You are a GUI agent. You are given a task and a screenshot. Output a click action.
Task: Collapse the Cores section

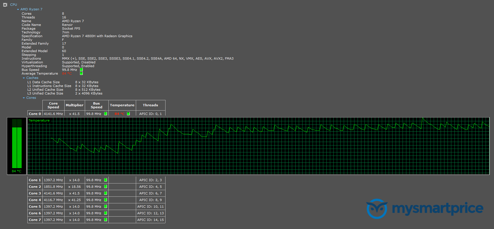point(24,98)
